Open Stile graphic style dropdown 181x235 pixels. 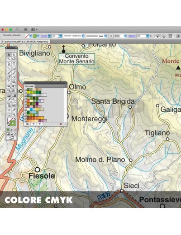pyautogui.click(x=125, y=36)
